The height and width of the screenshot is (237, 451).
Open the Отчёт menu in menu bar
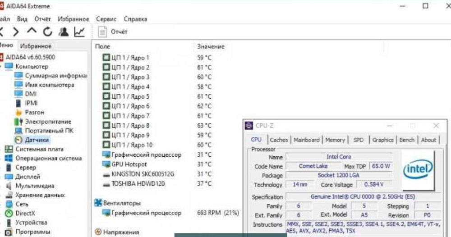42,19
